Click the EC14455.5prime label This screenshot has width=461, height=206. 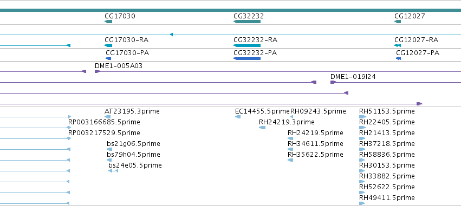tap(262, 111)
